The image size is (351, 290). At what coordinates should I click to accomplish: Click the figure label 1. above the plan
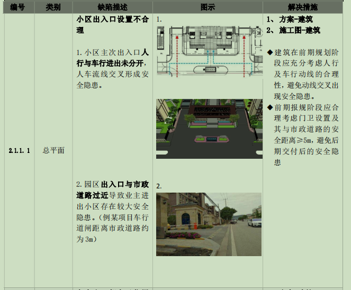point(159,19)
